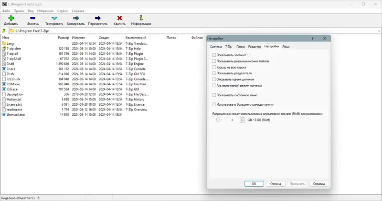The image size is (382, 201).
Task: Click the Отмена button
Action: click(x=276, y=184)
